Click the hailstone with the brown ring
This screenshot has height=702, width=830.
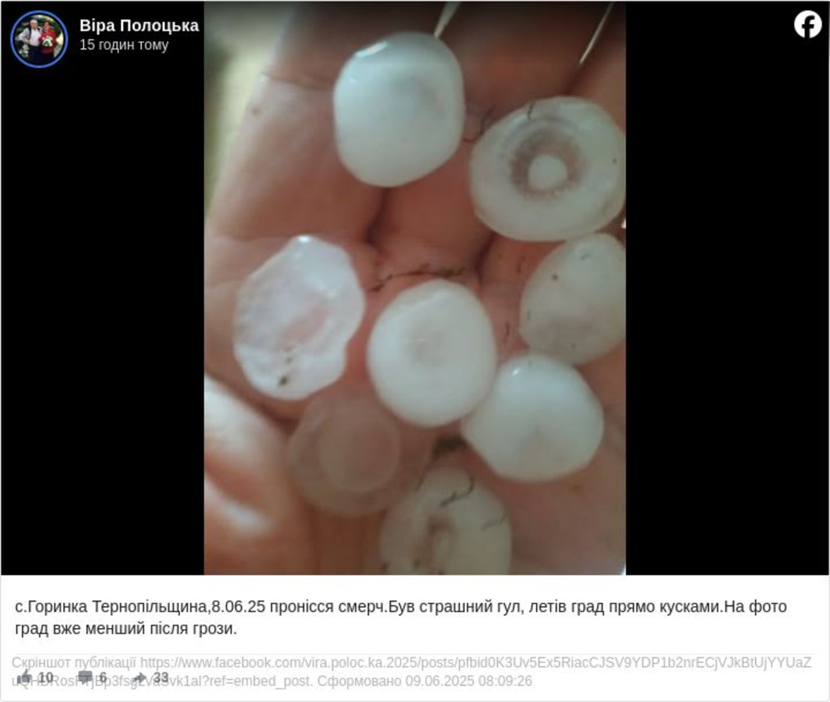(546, 168)
